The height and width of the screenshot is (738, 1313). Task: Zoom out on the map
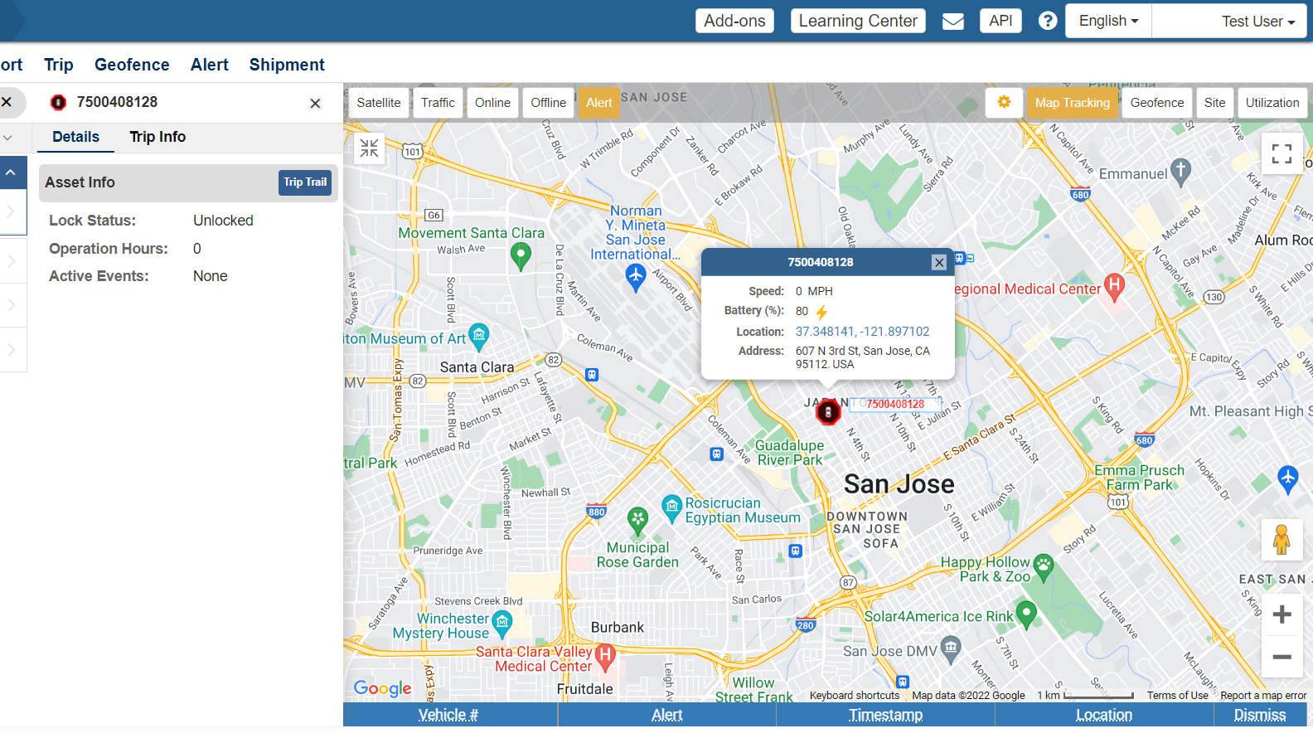coord(1282,657)
